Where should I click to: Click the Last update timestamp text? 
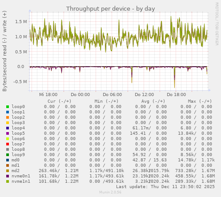point(165,187)
